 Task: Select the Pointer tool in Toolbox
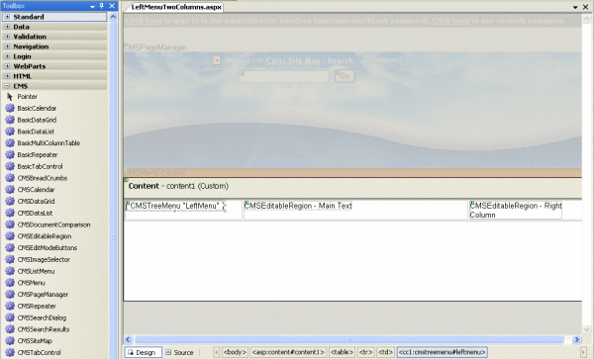tap(10, 97)
